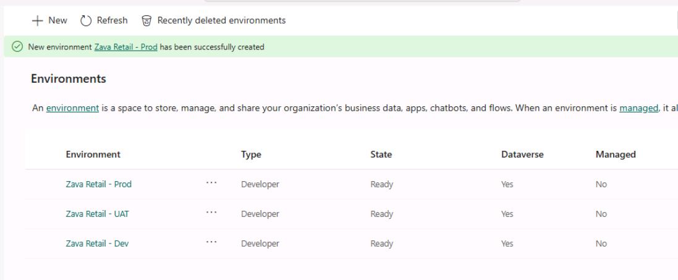Click 'has been successfully created' message text
The height and width of the screenshot is (280, 678).
[x=212, y=47]
